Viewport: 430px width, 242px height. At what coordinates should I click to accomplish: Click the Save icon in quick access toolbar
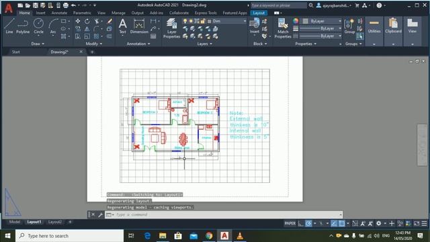coord(36,5)
